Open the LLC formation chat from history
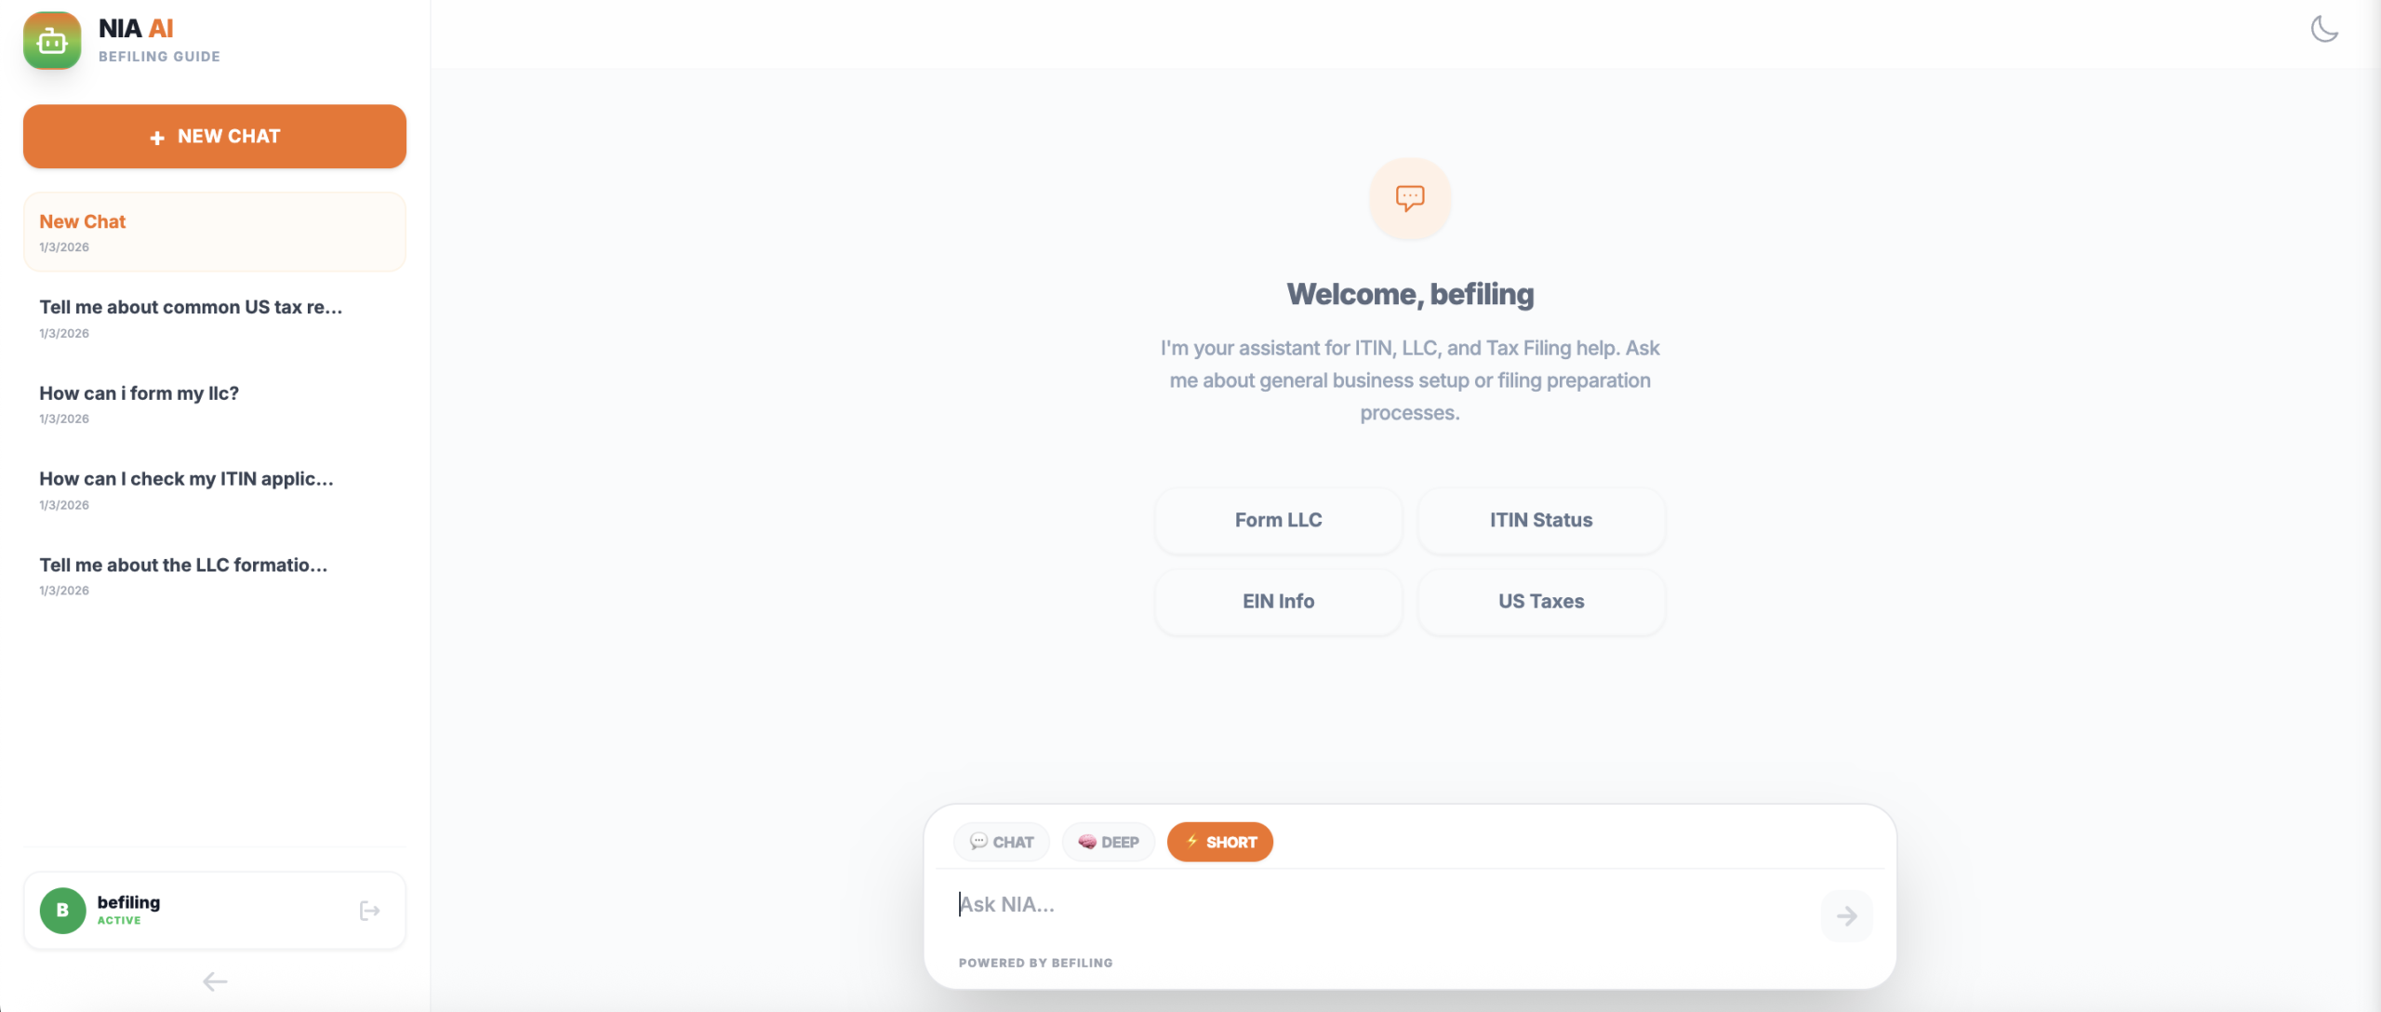The width and height of the screenshot is (2381, 1012). 183,576
